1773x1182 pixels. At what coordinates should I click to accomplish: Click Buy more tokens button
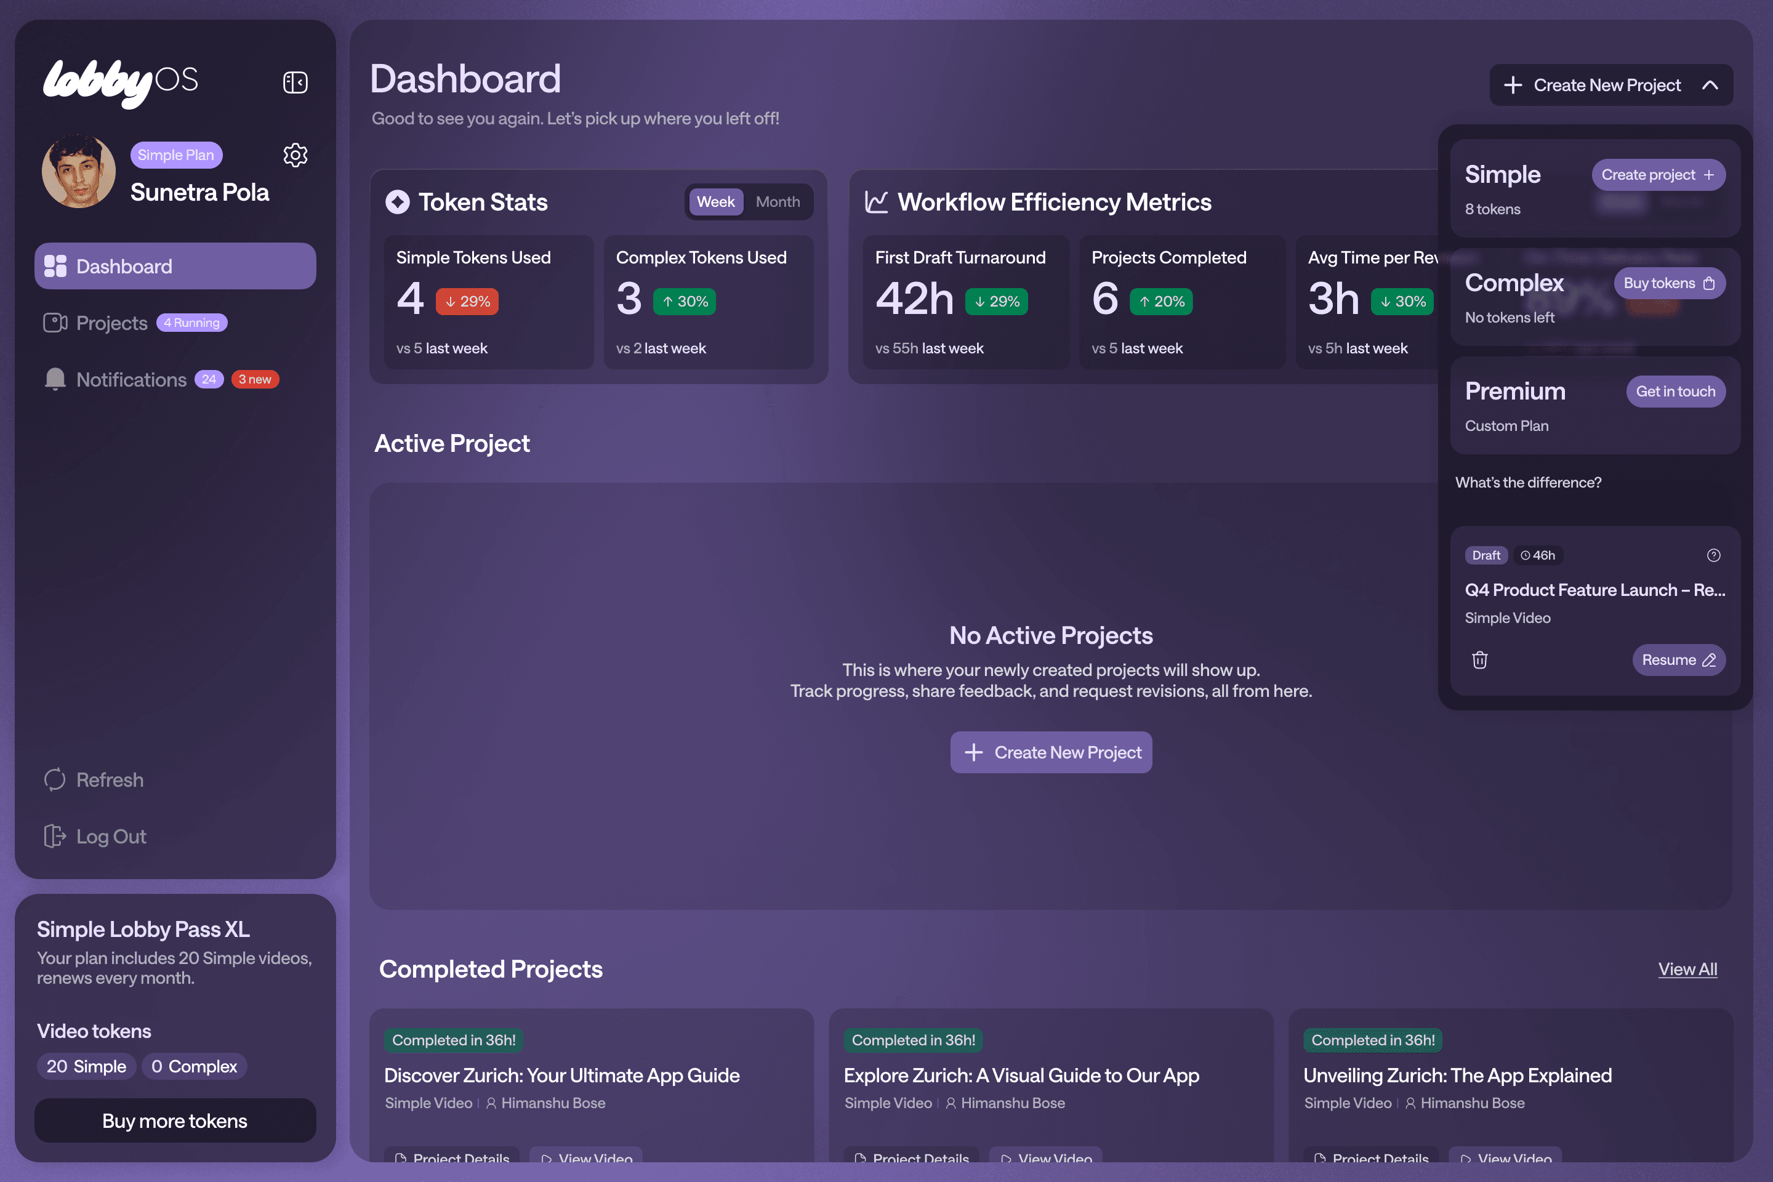pos(175,1121)
